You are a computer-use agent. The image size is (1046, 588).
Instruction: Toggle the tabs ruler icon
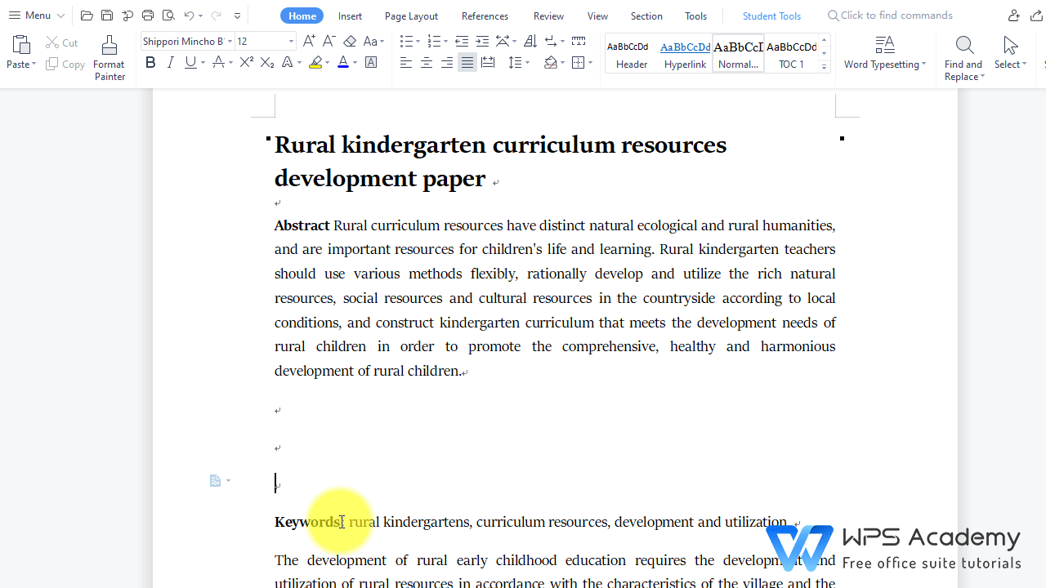tap(579, 41)
